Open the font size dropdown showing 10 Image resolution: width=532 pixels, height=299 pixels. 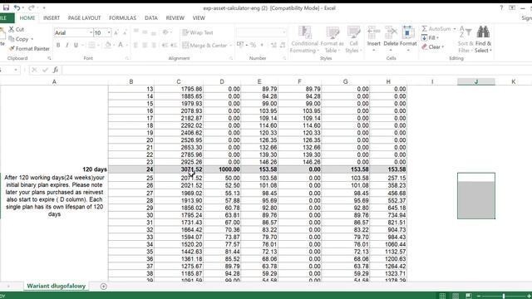point(109,32)
